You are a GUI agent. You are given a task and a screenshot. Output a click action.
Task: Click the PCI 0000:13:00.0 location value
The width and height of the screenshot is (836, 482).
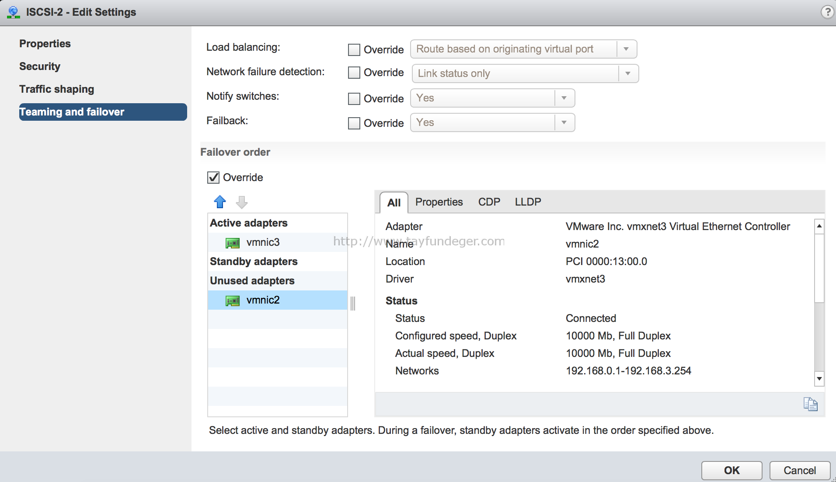pyautogui.click(x=606, y=262)
